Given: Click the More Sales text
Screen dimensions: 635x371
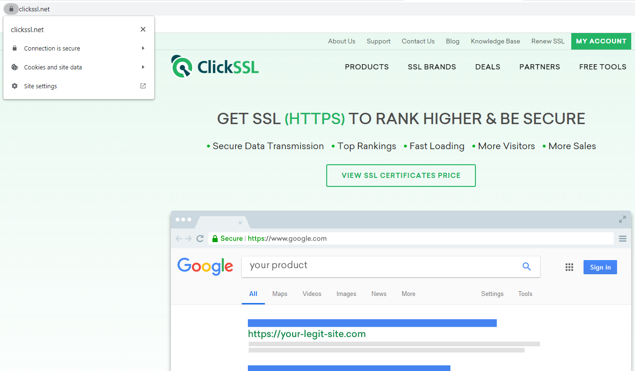Looking at the screenshot, I should pos(572,146).
